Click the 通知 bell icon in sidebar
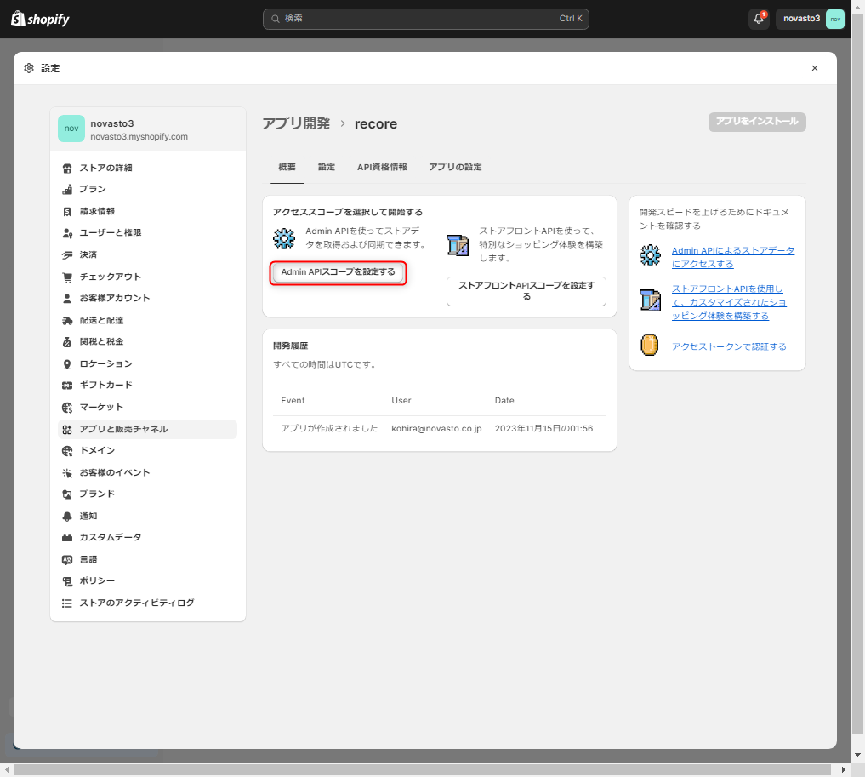This screenshot has width=865, height=777. coord(66,517)
